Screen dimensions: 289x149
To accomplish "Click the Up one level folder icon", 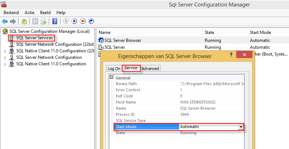I will [x=24, y=21].
